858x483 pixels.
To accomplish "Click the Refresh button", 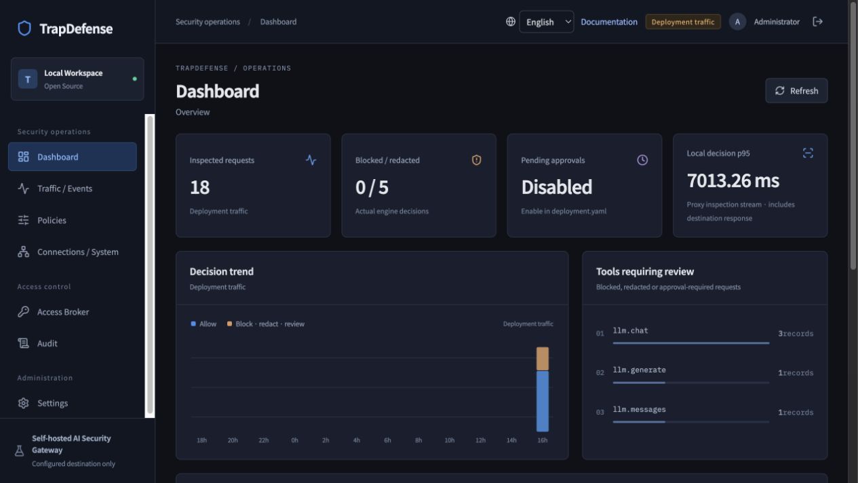I will [796, 91].
